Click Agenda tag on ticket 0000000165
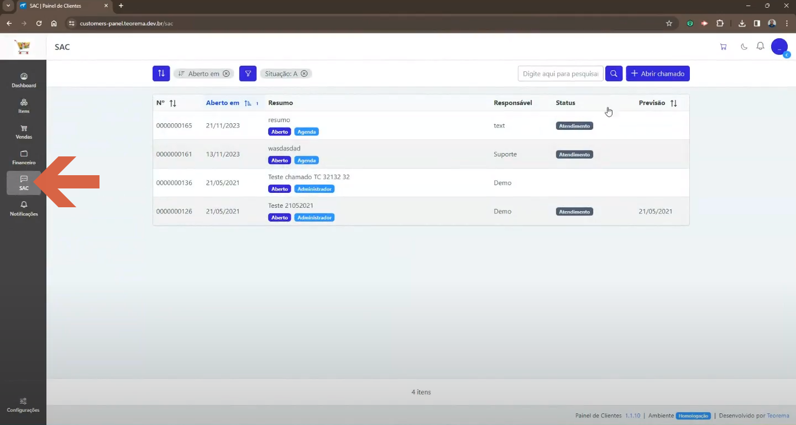This screenshot has height=425, width=796. point(306,132)
